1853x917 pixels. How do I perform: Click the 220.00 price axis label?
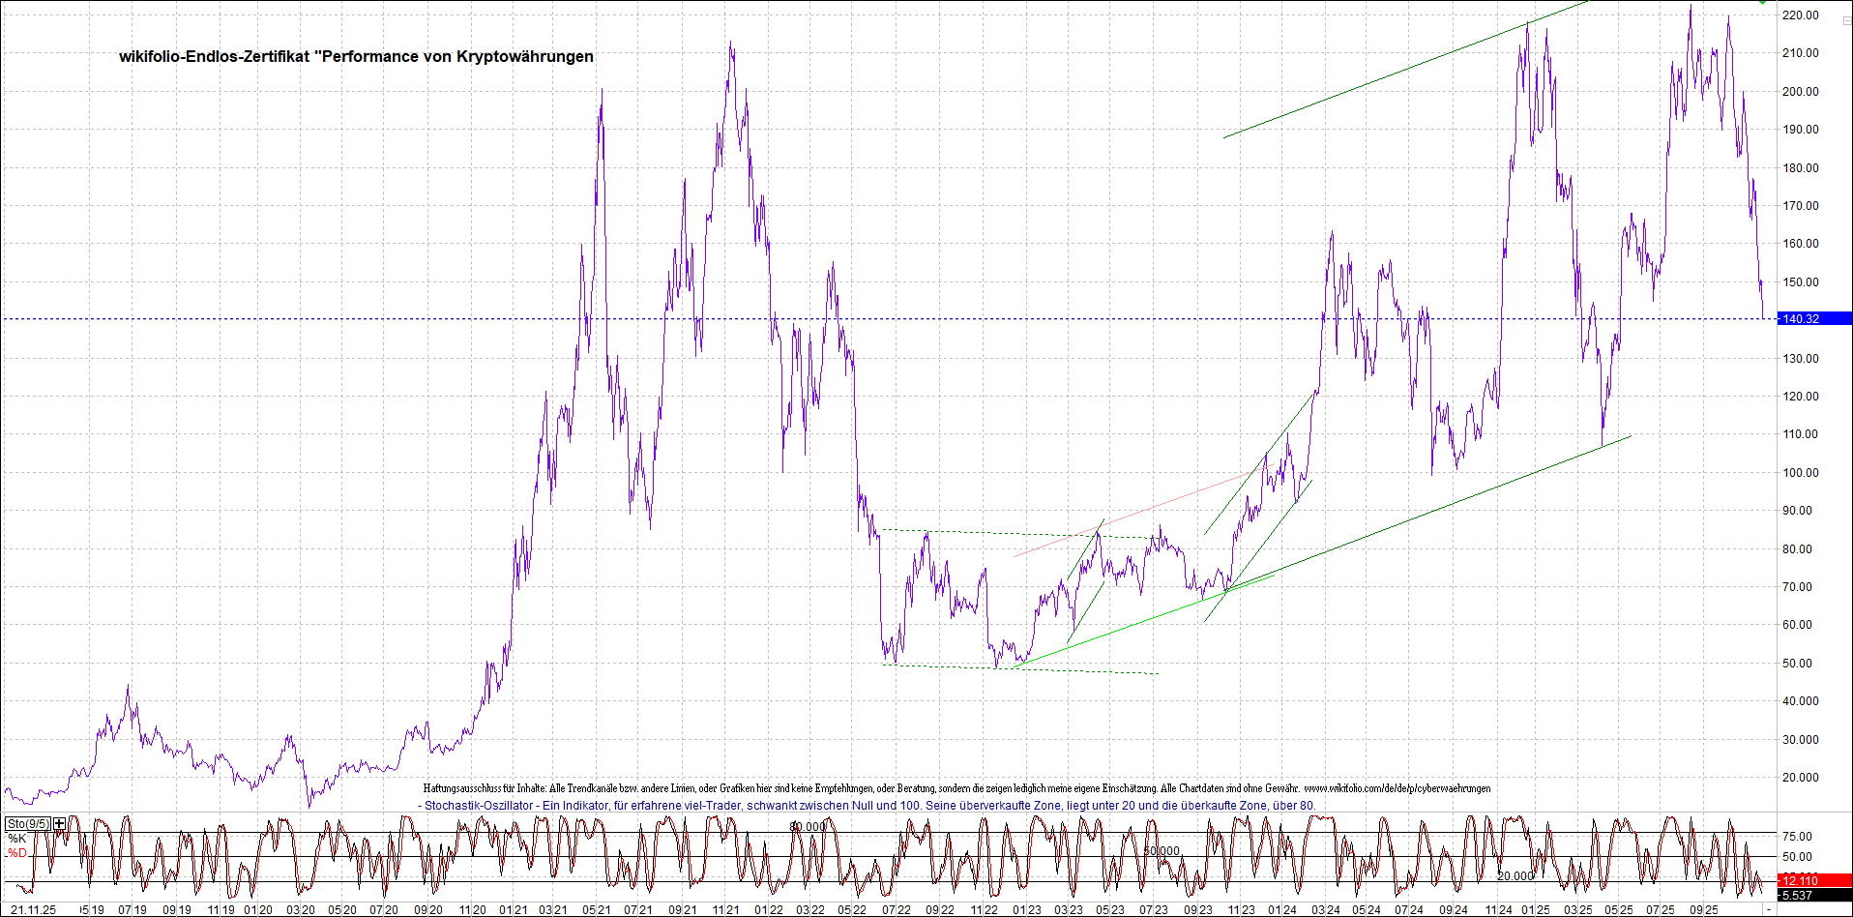tap(1800, 15)
